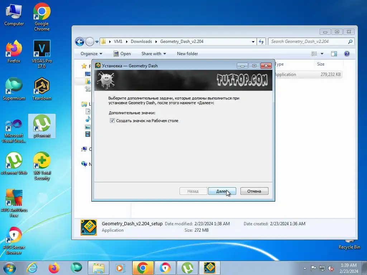Click Favorites star in Explorer sidebar
The image size is (367, 275).
84,66
